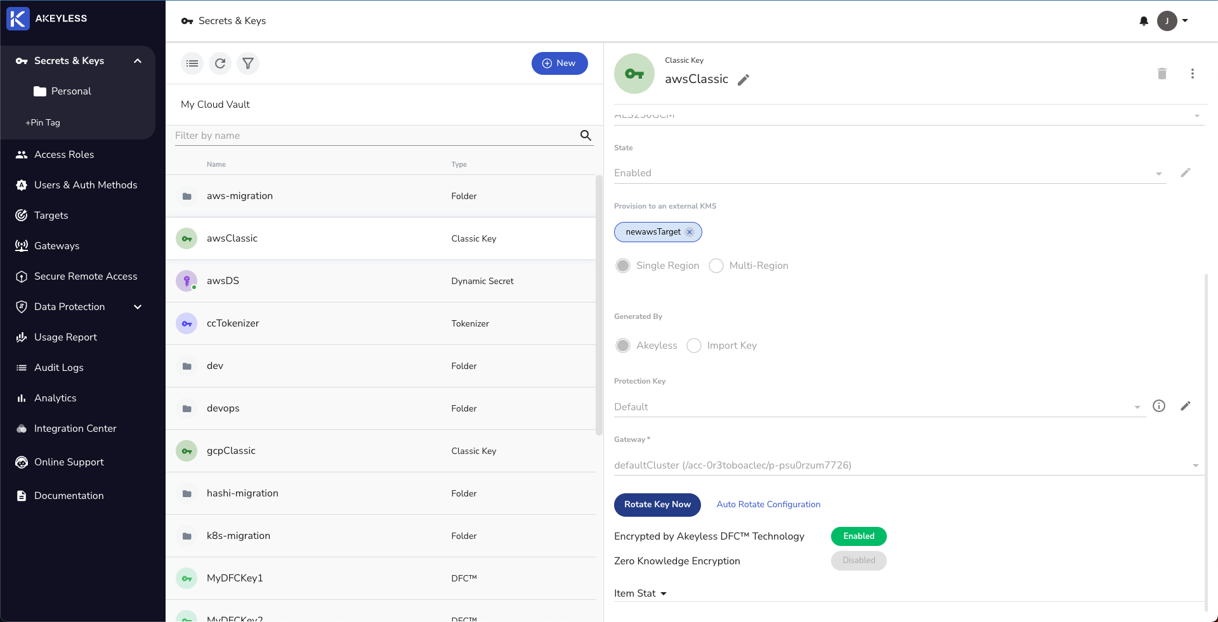This screenshot has height=622, width=1218.
Task: Open the user avatar menu
Action: [x=1167, y=21]
